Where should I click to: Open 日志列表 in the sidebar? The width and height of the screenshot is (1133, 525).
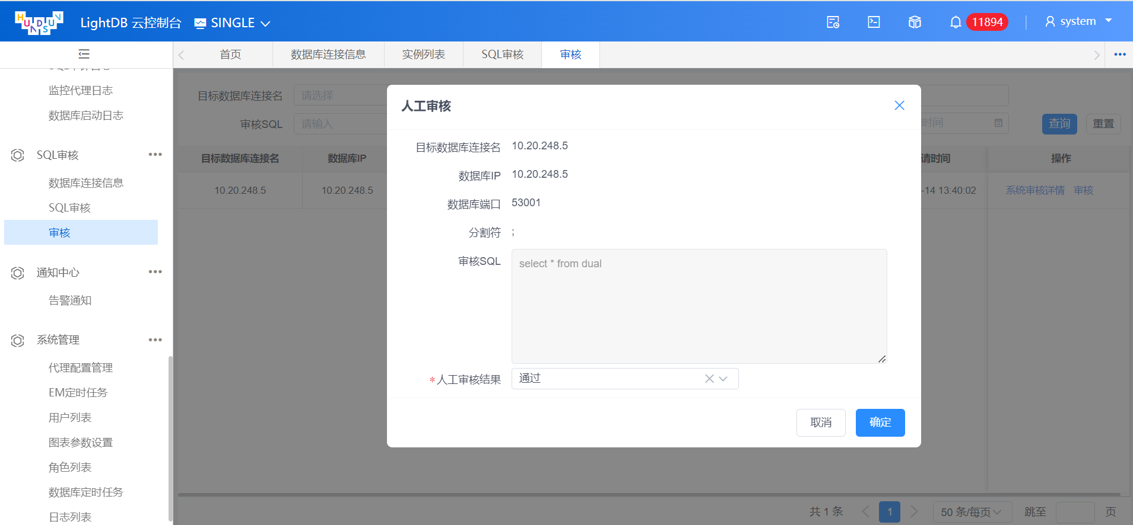[x=70, y=517]
